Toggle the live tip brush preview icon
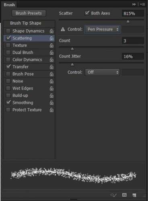 [x=114, y=195]
